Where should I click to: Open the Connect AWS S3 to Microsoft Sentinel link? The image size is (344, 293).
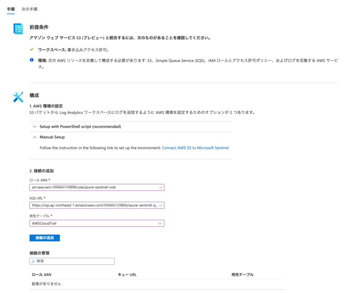pyautogui.click(x=195, y=148)
